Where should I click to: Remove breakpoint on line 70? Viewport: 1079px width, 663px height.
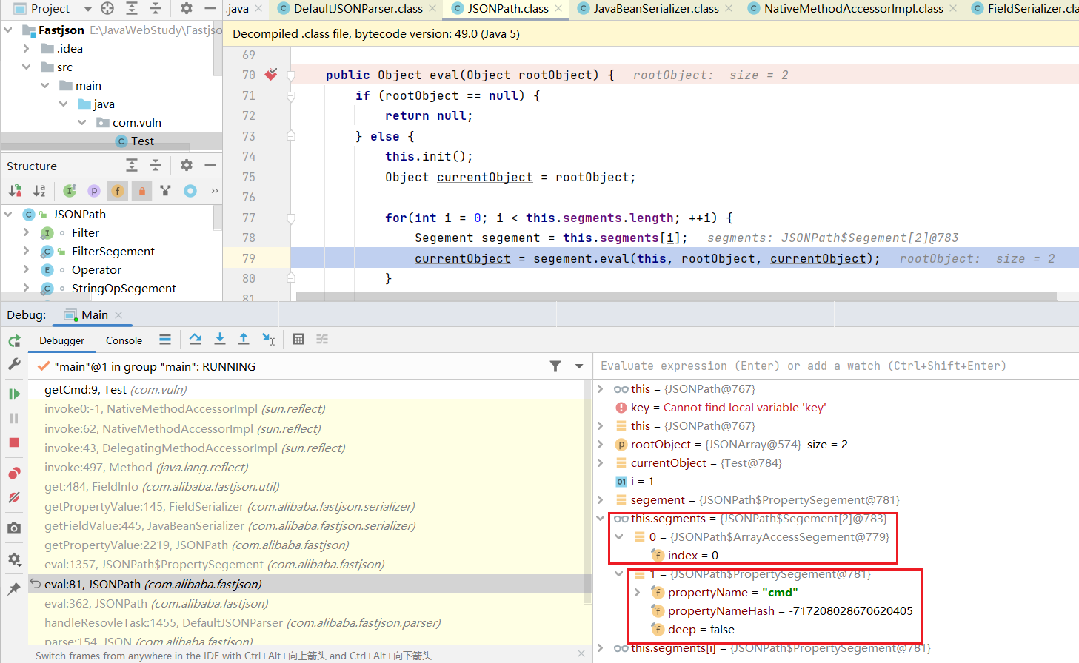[271, 75]
